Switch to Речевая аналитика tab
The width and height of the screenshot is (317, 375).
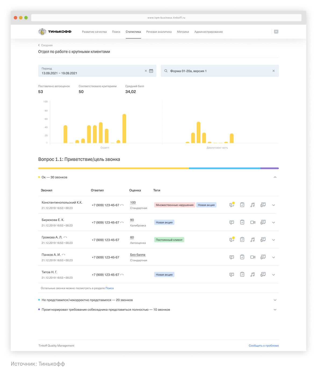159,32
